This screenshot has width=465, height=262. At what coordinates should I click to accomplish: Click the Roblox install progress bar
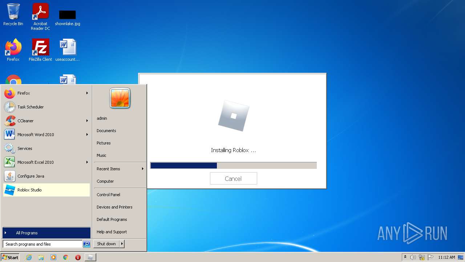[233, 166]
